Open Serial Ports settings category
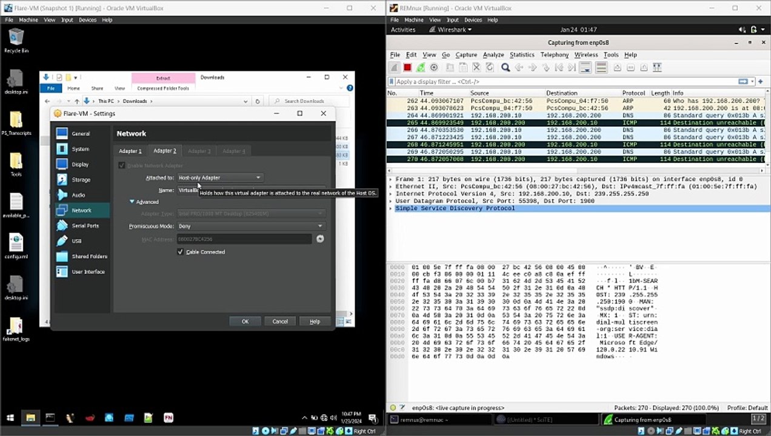The height and width of the screenshot is (436, 771). [82, 225]
